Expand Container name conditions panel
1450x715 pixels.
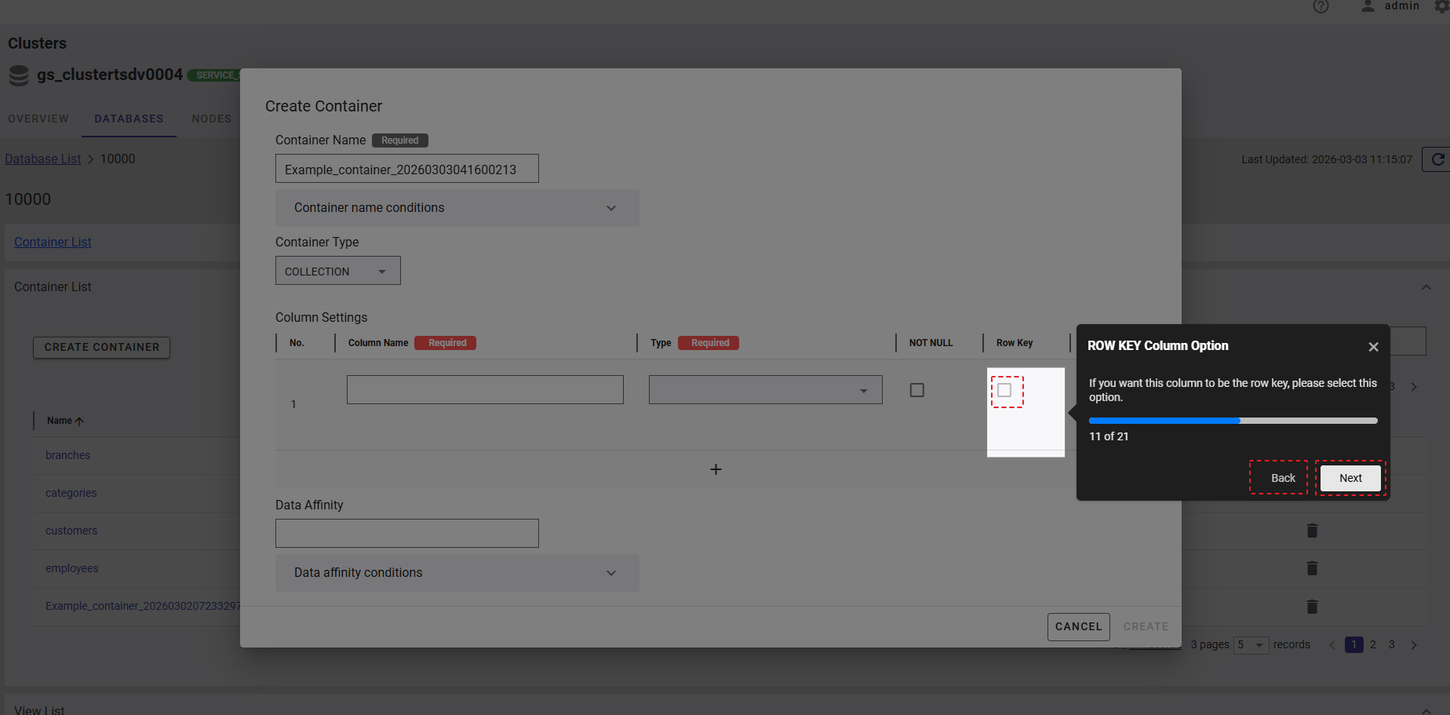(x=457, y=208)
